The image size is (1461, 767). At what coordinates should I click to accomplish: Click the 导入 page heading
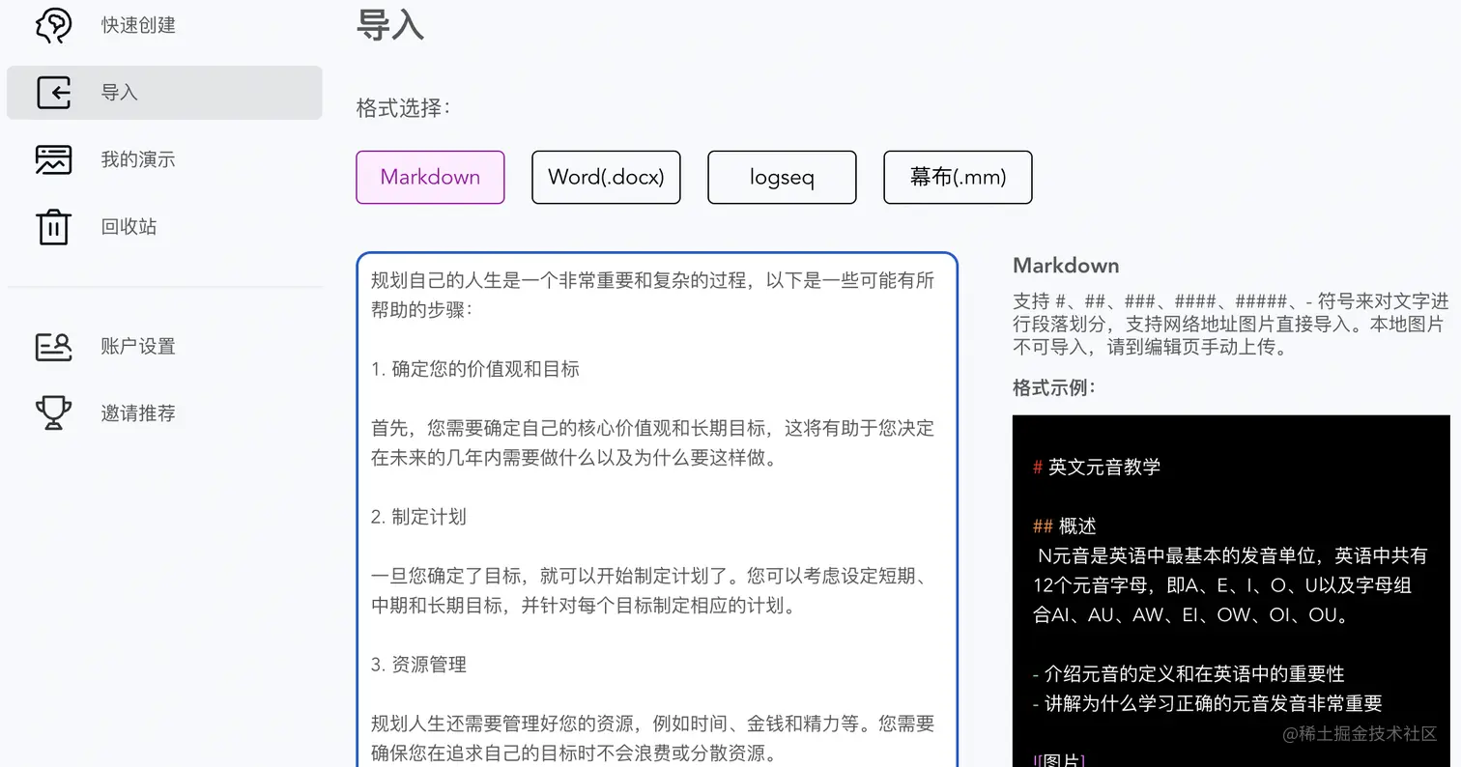tap(390, 24)
